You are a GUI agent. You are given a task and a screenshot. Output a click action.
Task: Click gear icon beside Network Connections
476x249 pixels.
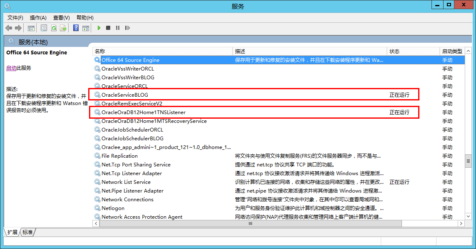97,199
